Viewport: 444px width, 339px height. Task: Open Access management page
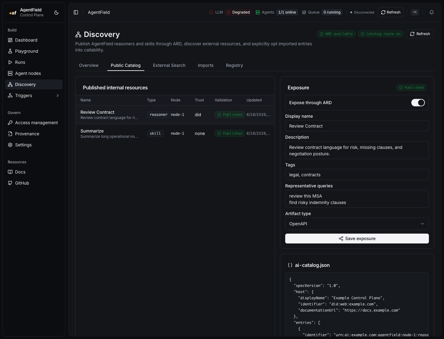[x=34, y=123]
